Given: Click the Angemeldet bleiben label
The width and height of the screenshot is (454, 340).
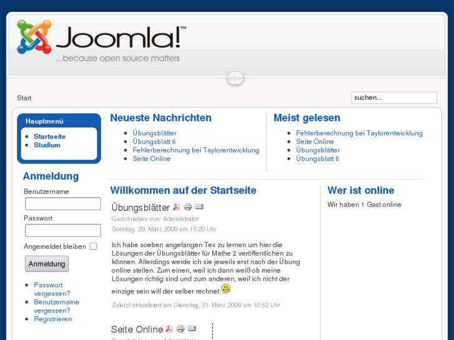Looking at the screenshot, I should [x=55, y=246].
